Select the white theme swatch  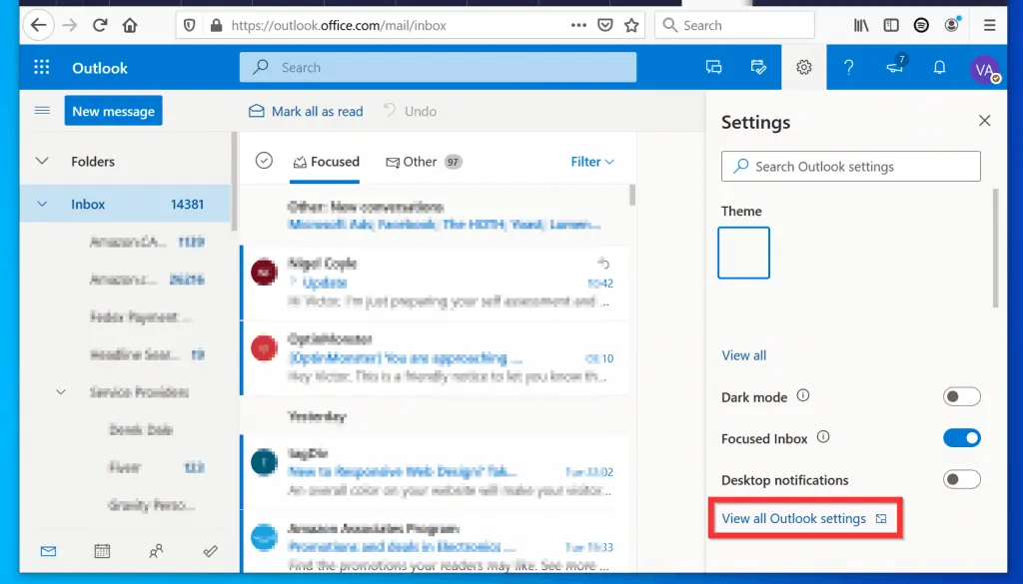pyautogui.click(x=743, y=253)
